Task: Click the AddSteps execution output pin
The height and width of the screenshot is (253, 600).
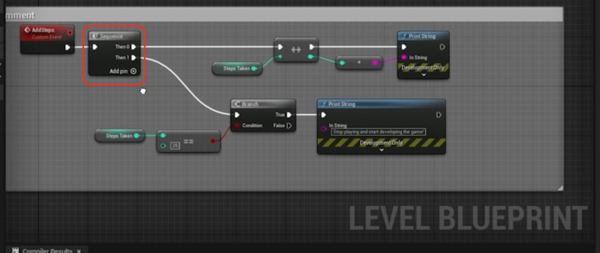Action: 68,47
